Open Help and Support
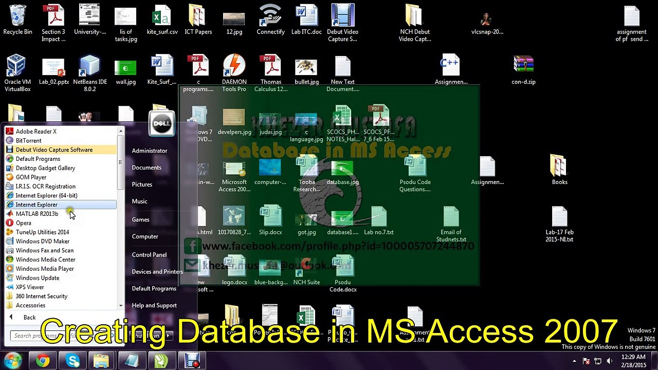This screenshot has width=658, height=370. click(154, 306)
